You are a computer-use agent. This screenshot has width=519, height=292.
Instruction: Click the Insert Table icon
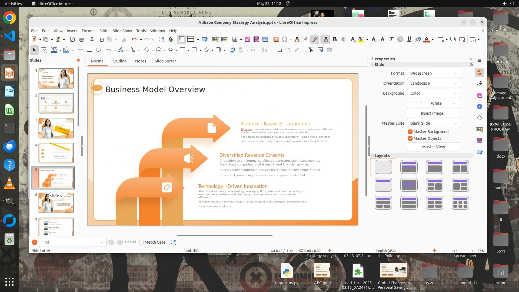[x=235, y=39]
